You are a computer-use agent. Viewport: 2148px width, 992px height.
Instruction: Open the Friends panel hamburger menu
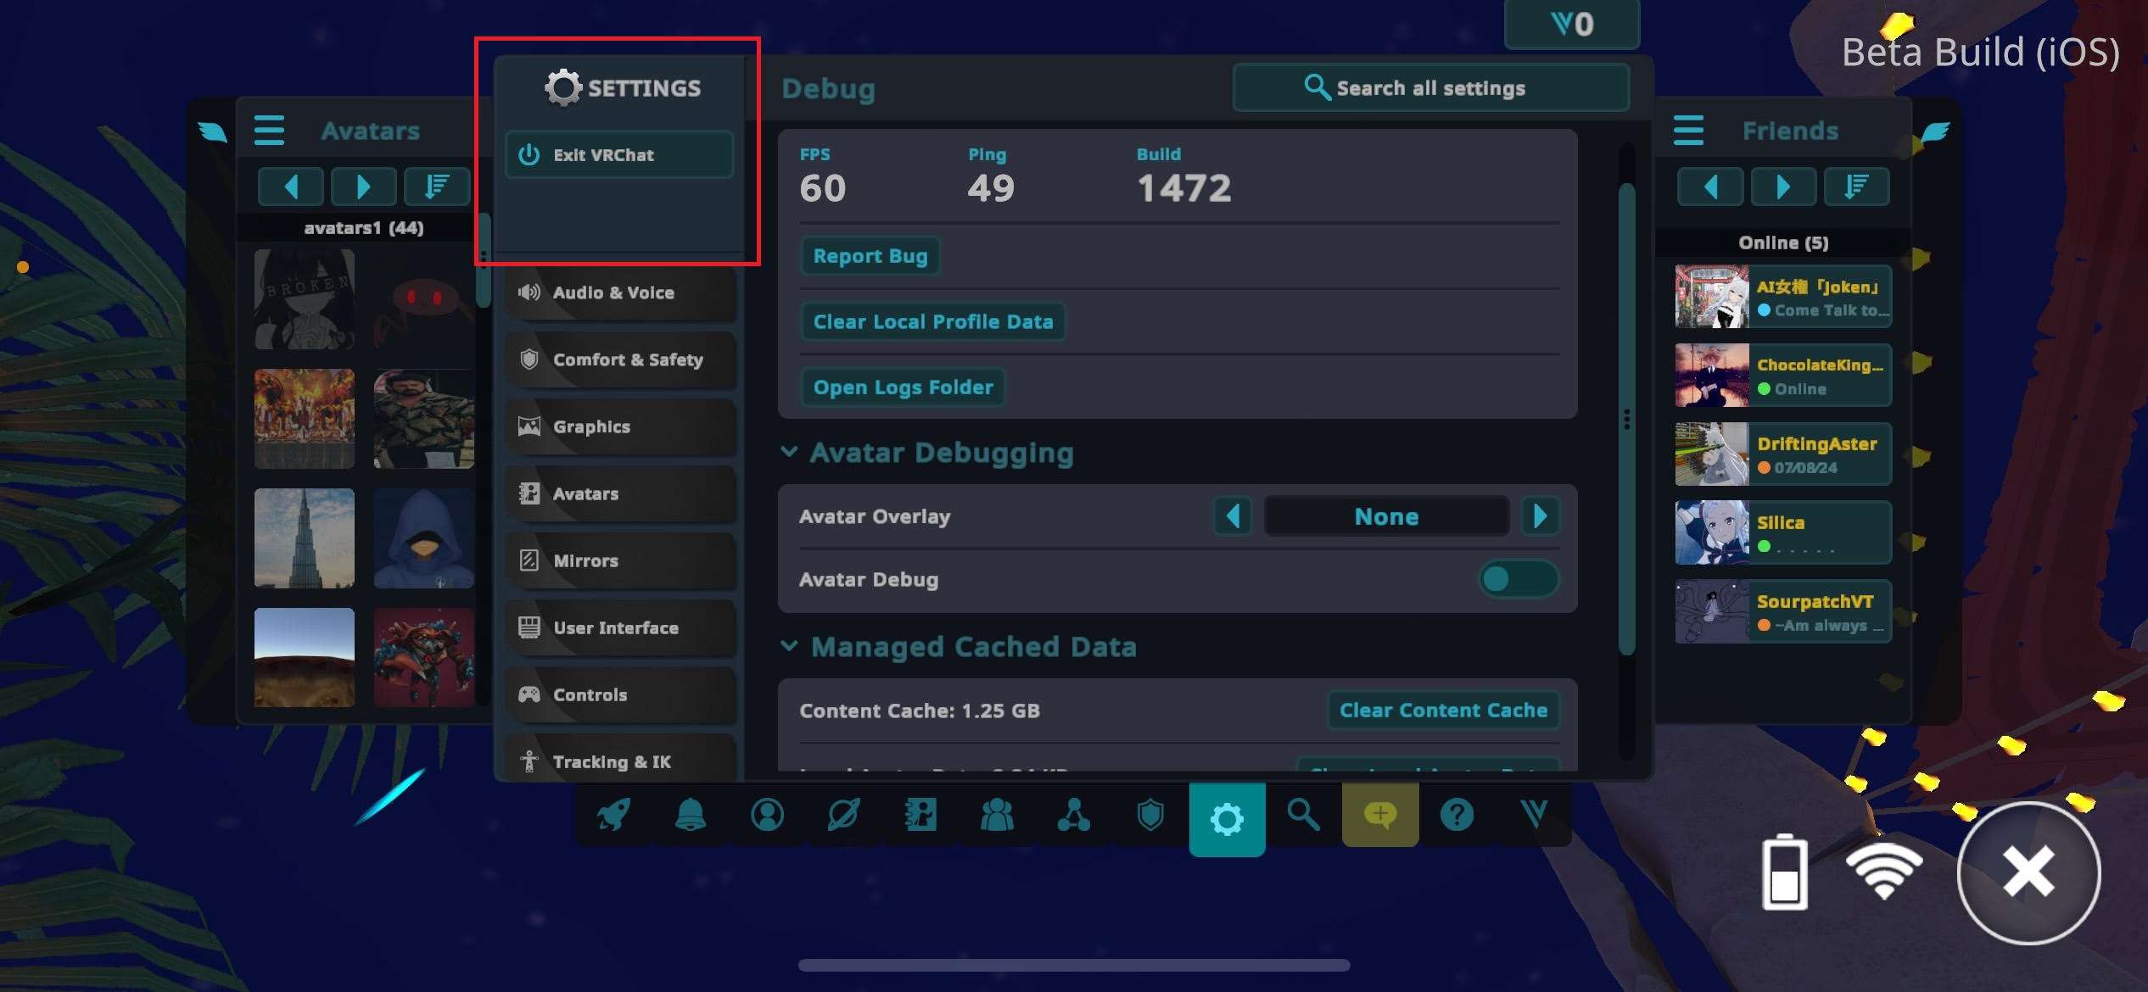coord(1688,131)
